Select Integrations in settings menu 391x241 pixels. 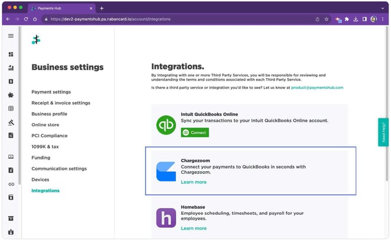(45, 191)
